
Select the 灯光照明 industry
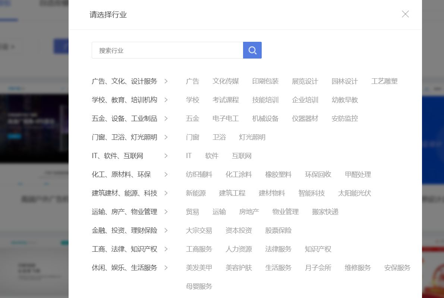coord(252,137)
